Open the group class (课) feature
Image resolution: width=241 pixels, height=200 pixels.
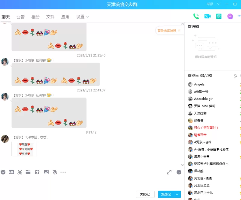tap(219, 16)
